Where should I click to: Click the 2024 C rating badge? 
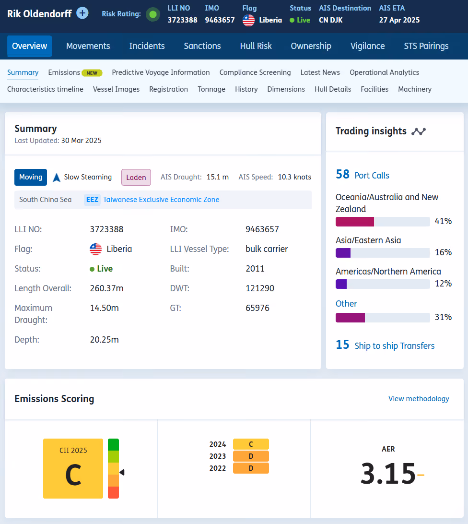tap(251, 444)
